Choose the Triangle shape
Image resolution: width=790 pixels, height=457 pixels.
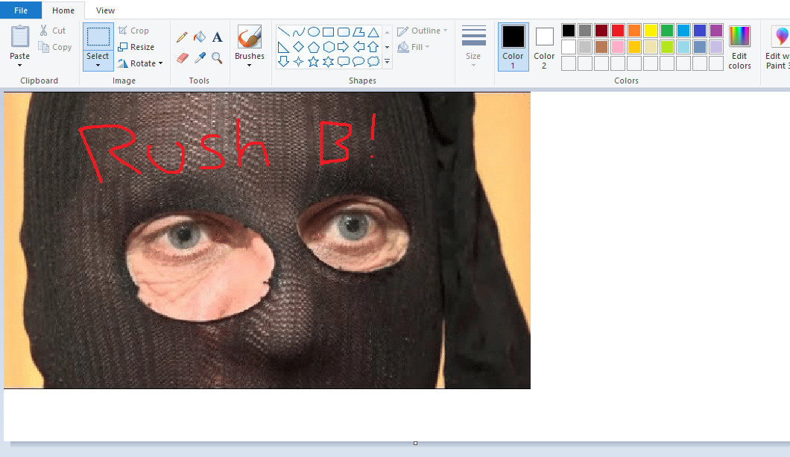(373, 32)
